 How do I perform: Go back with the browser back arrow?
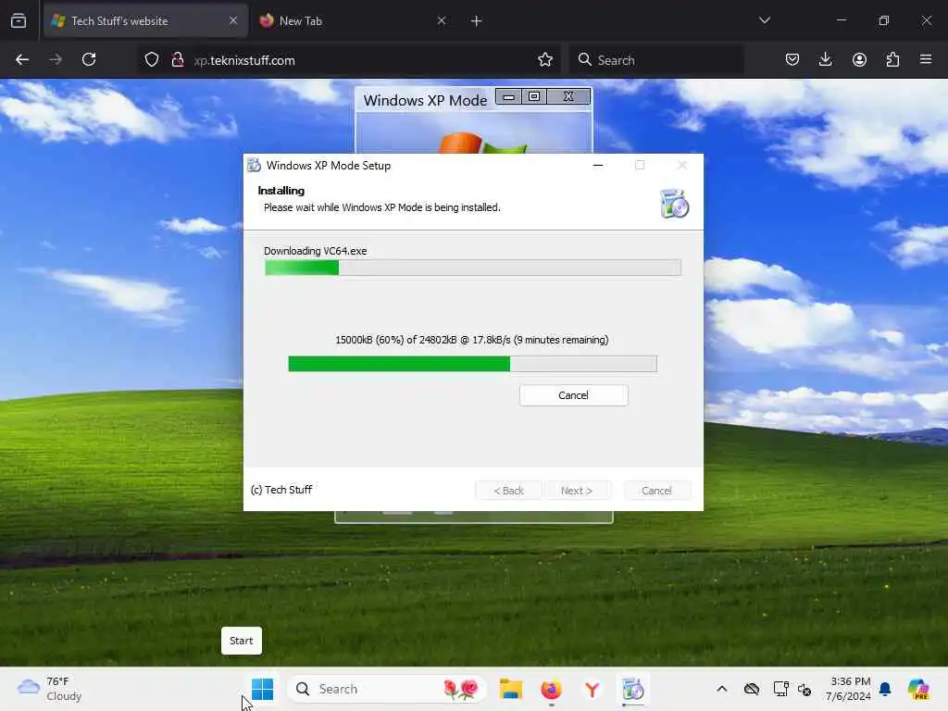click(22, 60)
